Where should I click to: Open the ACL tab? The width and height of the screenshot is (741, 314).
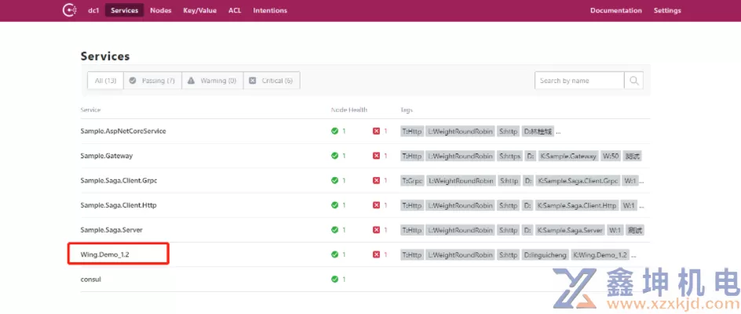[235, 10]
